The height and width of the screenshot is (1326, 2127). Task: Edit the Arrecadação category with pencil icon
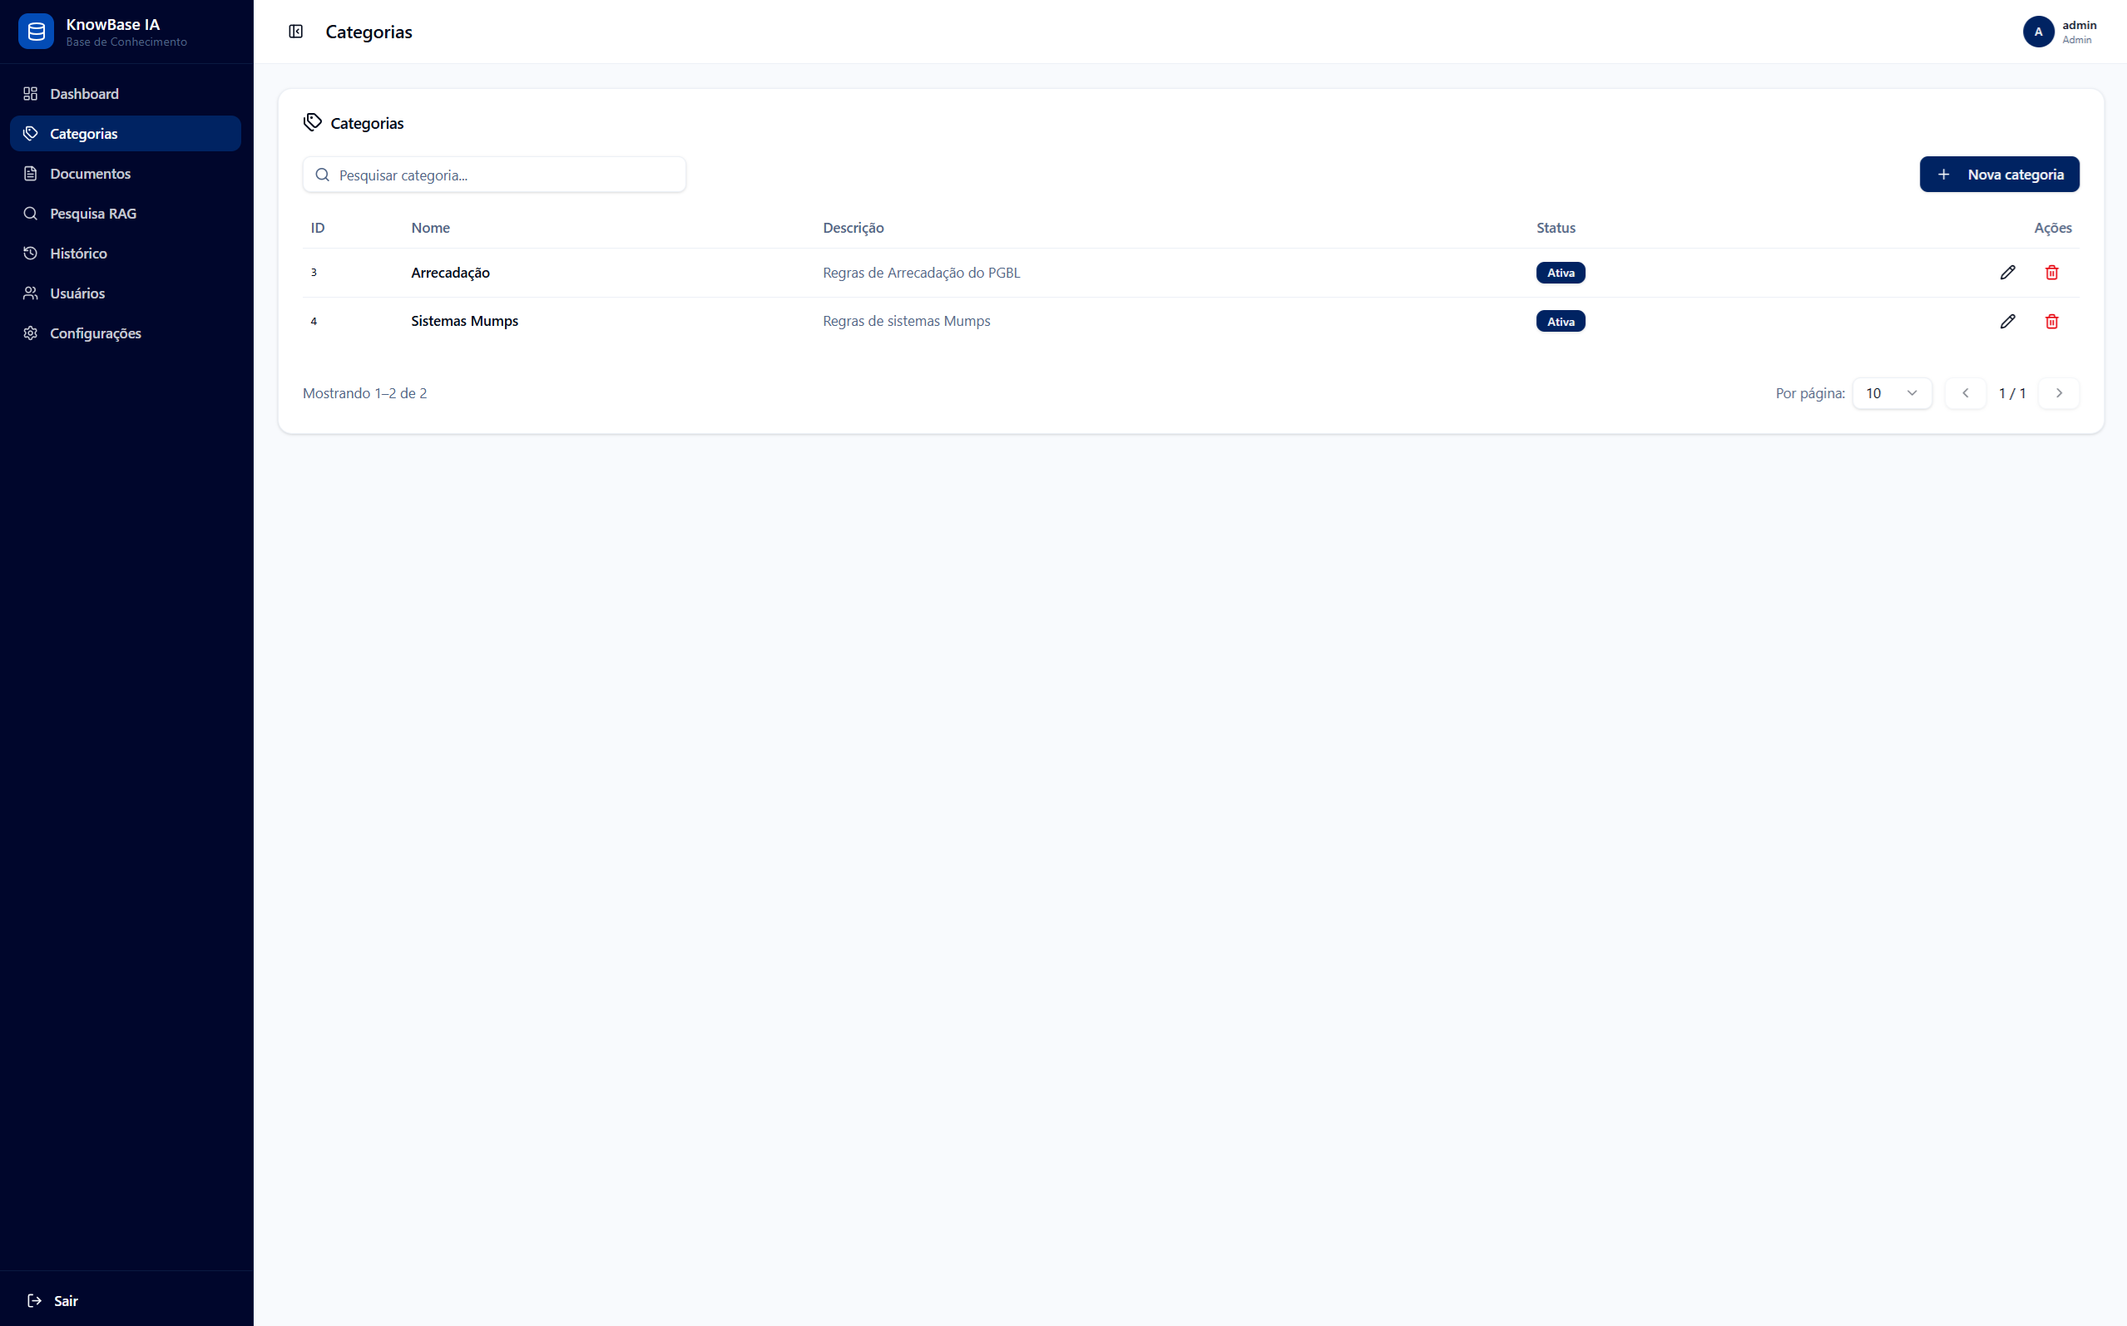[x=2008, y=273]
